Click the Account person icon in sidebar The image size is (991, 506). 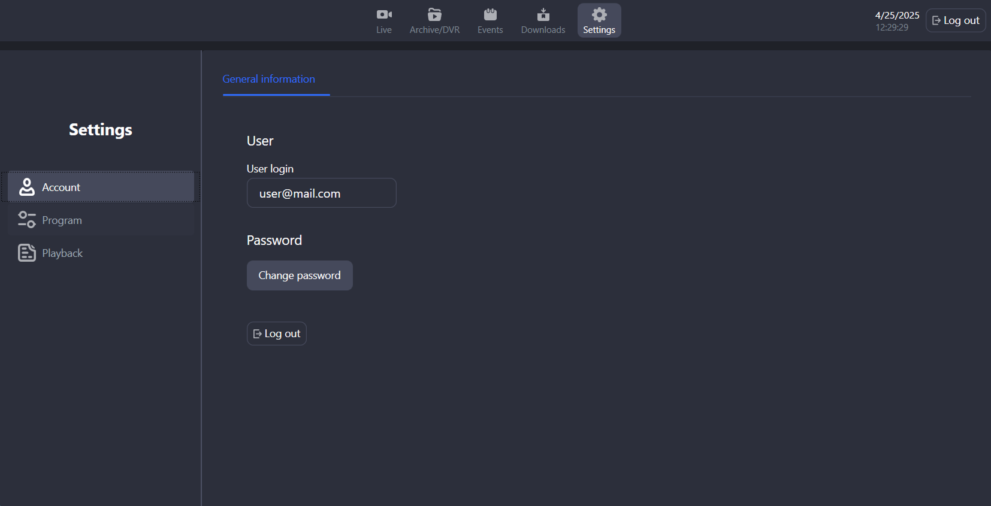pyautogui.click(x=27, y=187)
